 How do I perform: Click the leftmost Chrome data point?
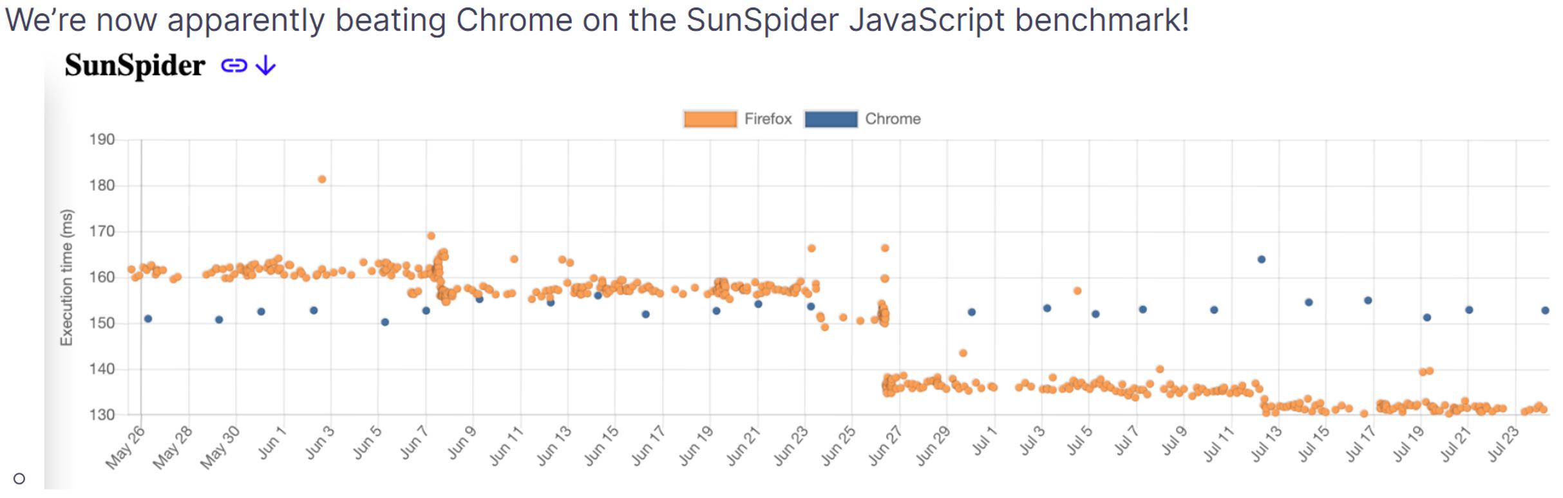(x=148, y=319)
